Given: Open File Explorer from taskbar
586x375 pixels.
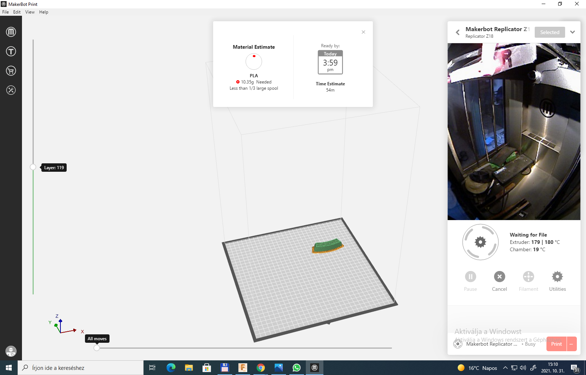Looking at the screenshot, I should 189,368.
